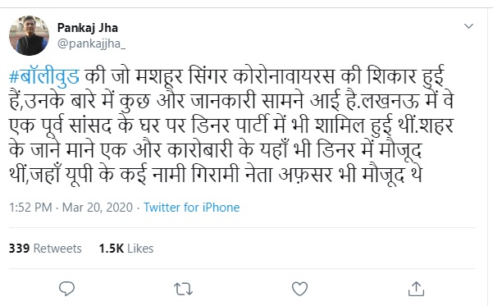Viewport: 493px width, 306px height.
Task: Open Pankaj Jha's profile picture
Action: point(29,35)
